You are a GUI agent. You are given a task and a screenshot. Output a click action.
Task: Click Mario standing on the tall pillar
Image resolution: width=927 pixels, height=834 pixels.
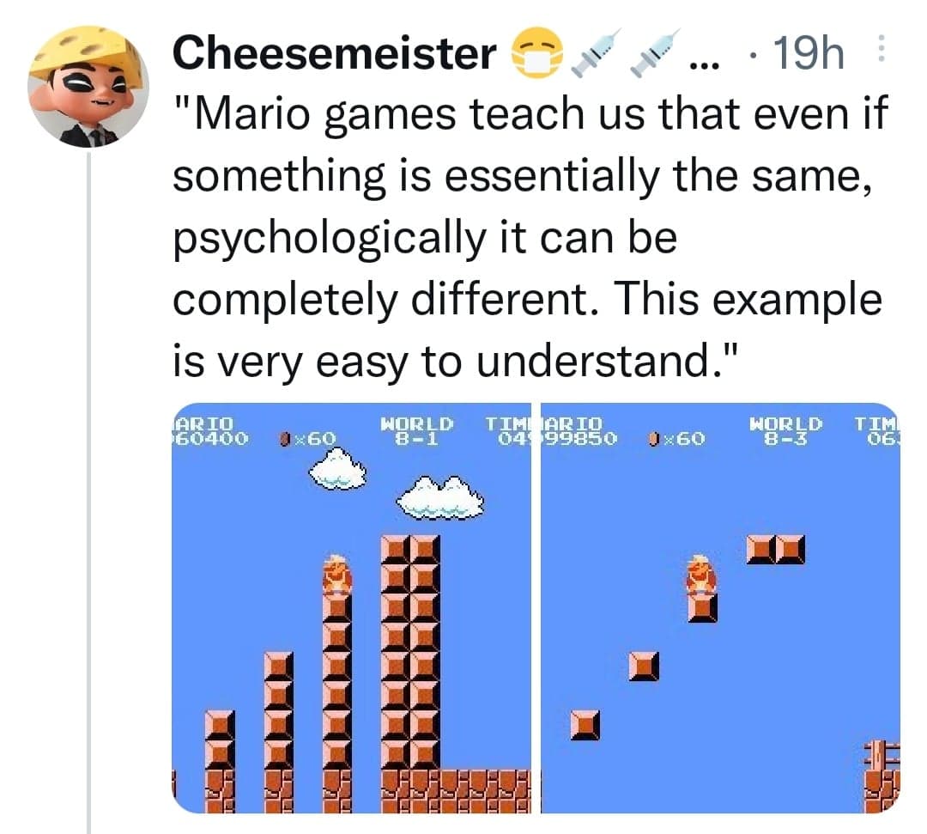pyautogui.click(x=337, y=574)
